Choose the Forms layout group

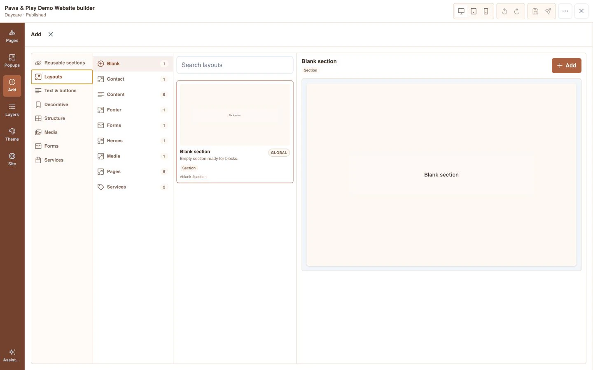pyautogui.click(x=133, y=125)
